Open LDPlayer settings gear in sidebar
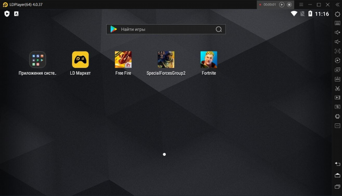 pyautogui.click(x=337, y=14)
